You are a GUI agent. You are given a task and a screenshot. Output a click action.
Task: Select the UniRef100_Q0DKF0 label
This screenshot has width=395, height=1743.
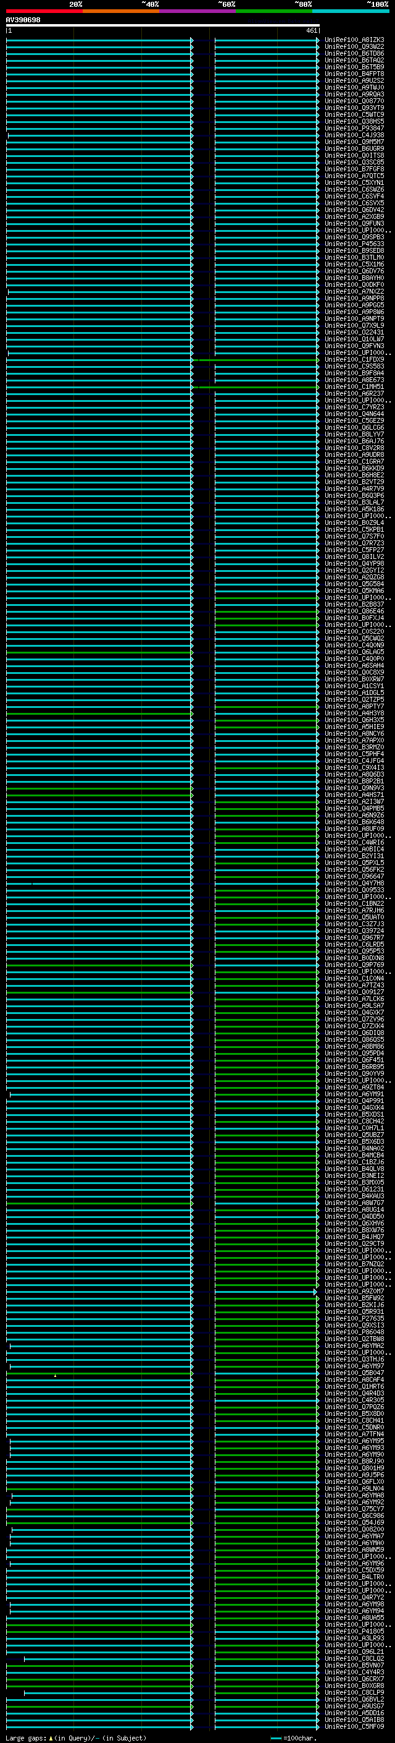(354, 285)
